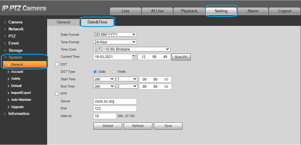Switch to the Live tab
This screenshot has width=301, height=145.
pos(125,11)
